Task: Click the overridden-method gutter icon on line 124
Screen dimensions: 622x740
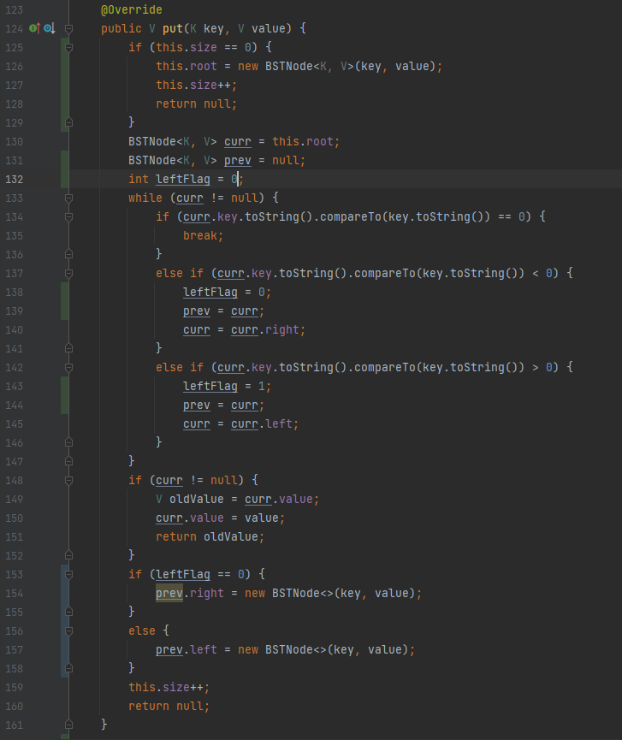Action: [49, 28]
